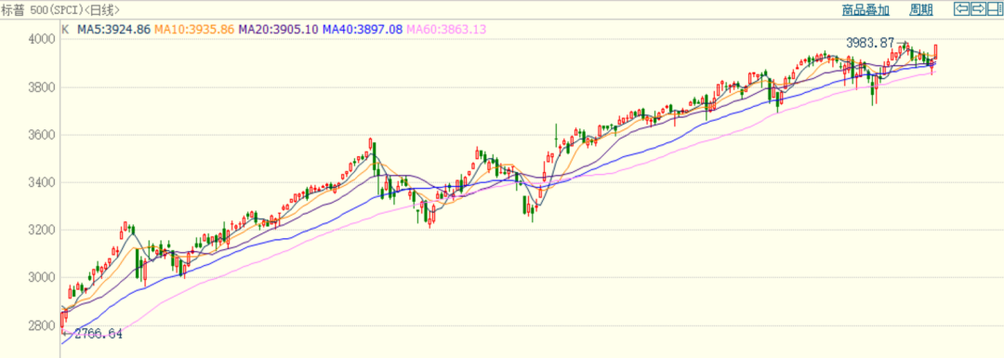The image size is (1004, 358).
Task: Select the blue MA40:3897.08 indicator label
Action: (x=363, y=29)
